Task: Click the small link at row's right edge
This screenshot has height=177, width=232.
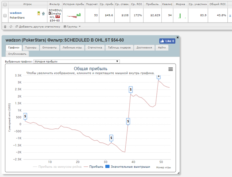Action: coord(230,15)
